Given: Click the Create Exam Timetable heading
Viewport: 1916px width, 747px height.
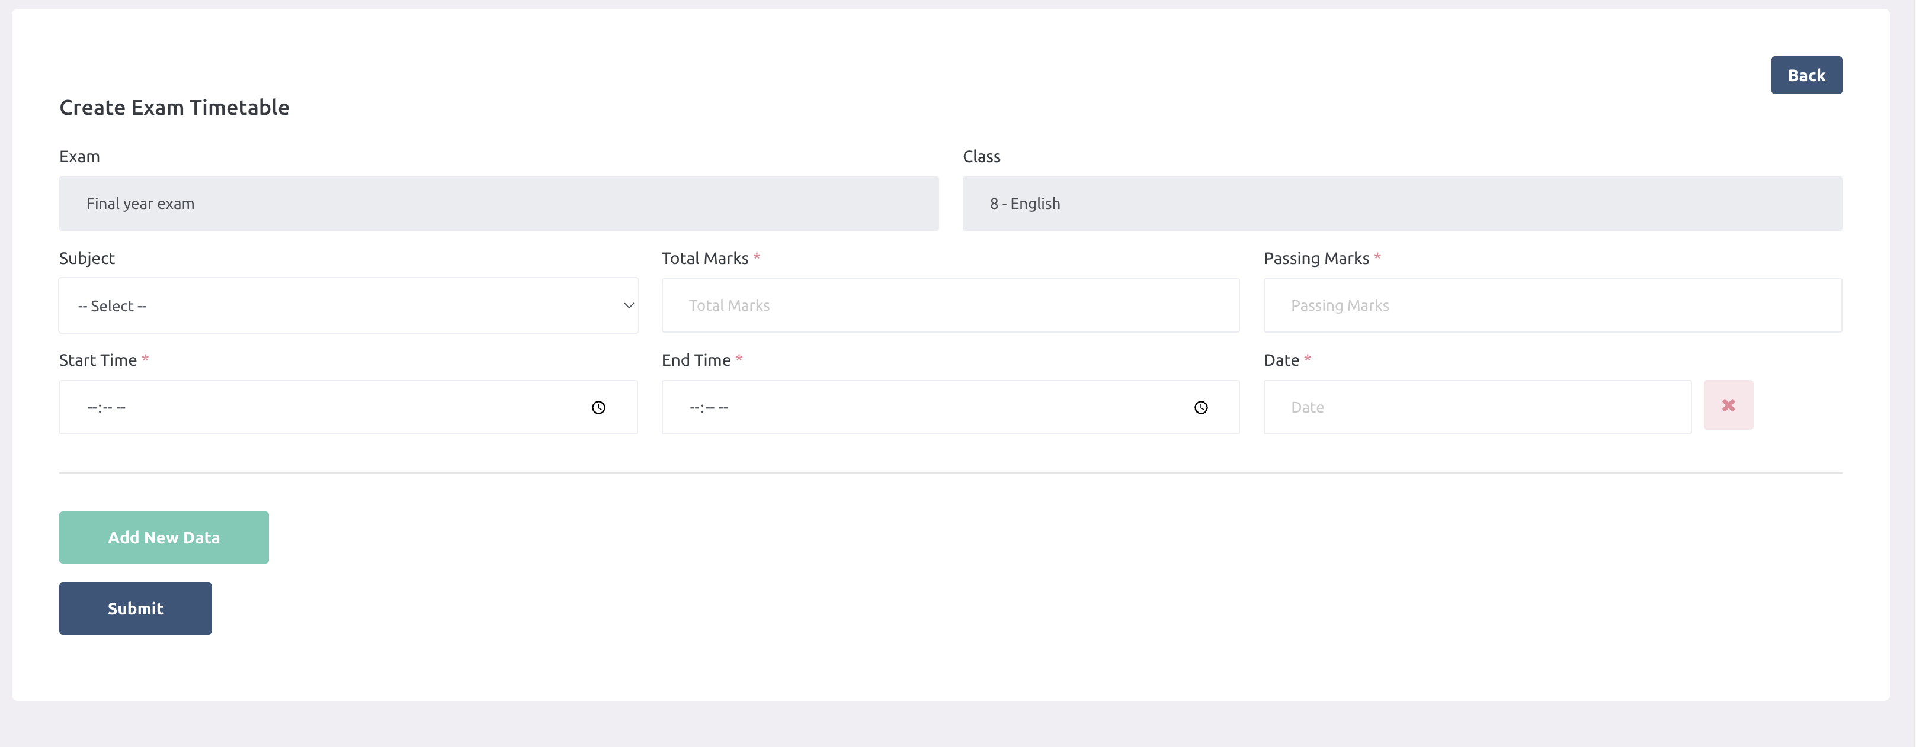Looking at the screenshot, I should tap(174, 107).
